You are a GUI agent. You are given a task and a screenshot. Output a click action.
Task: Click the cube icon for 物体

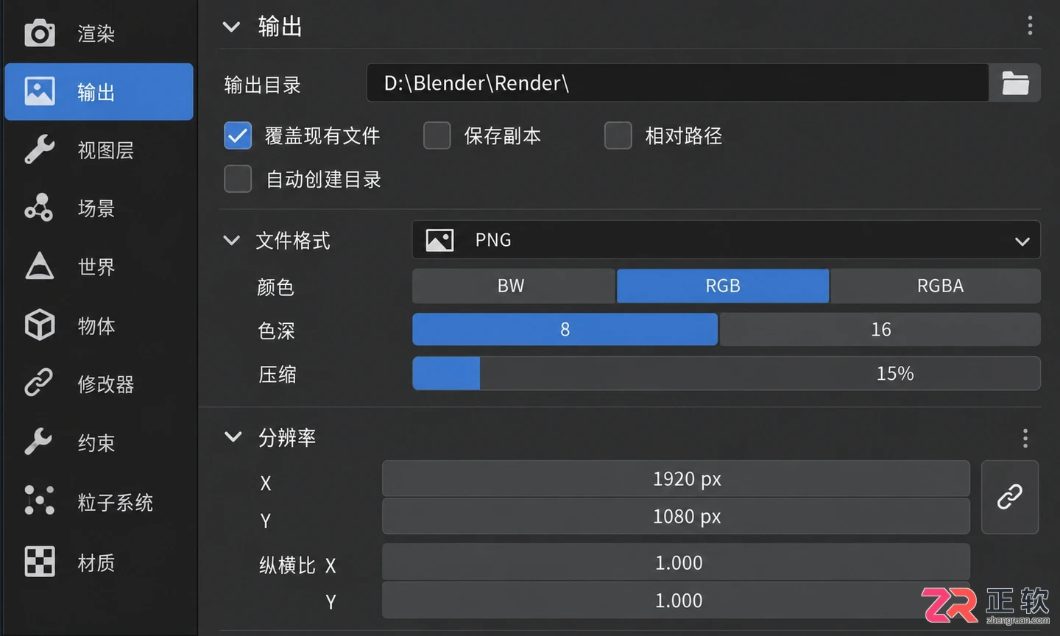[40, 325]
